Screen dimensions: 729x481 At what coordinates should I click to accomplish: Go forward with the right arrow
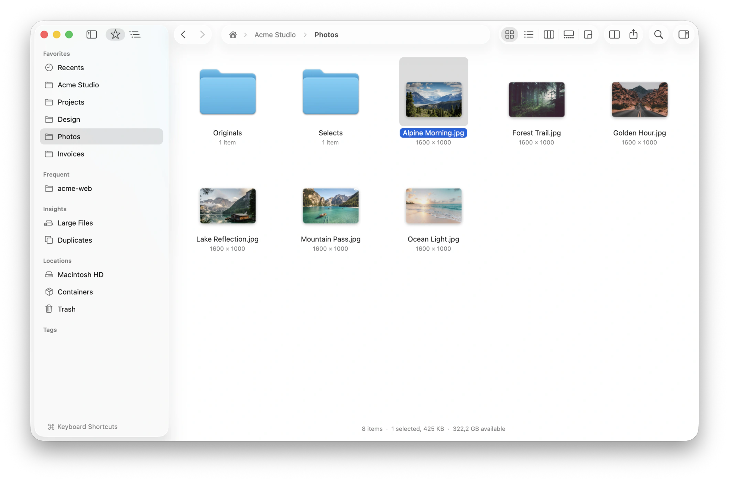(202, 34)
